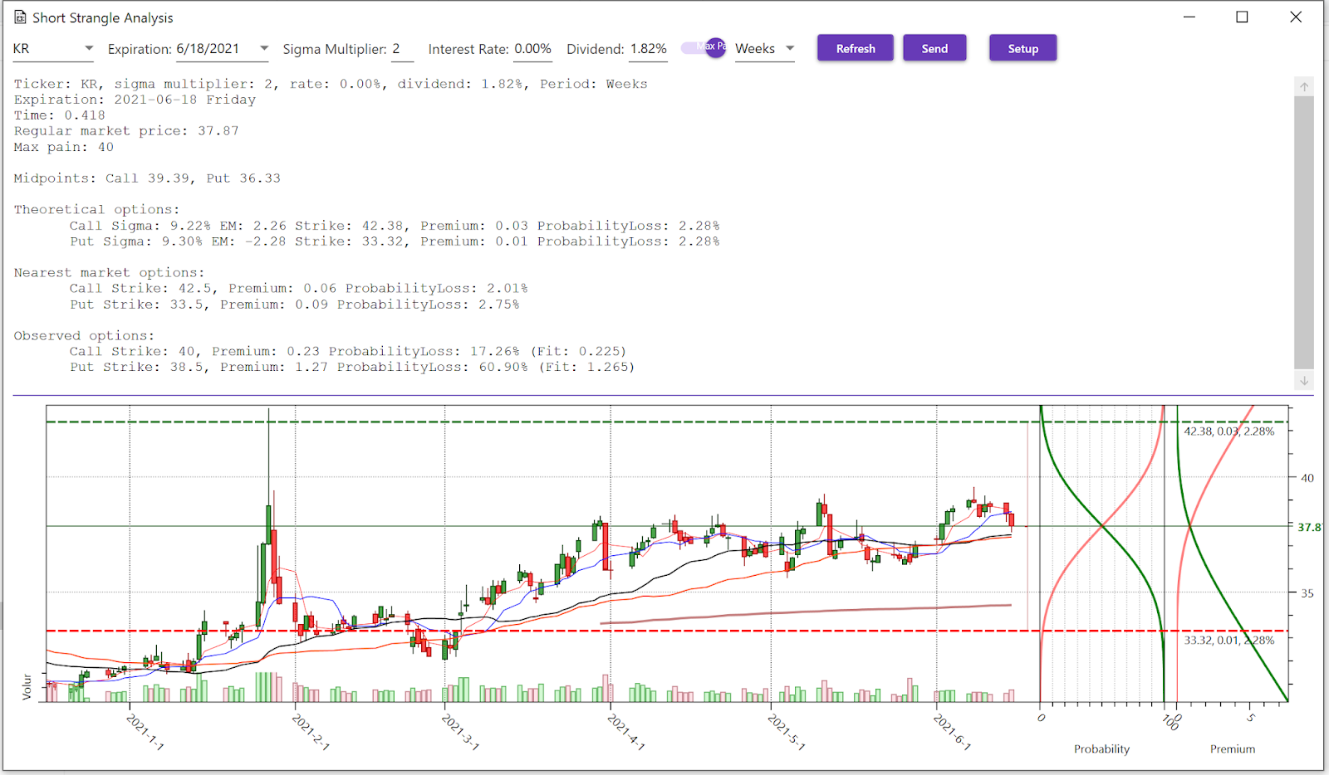Maximize the Short Strangle Analysis window

1242,17
